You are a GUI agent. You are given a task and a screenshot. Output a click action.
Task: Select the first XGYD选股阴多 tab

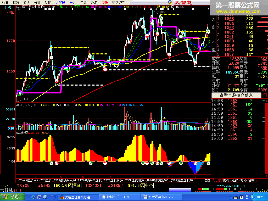coord(113,180)
